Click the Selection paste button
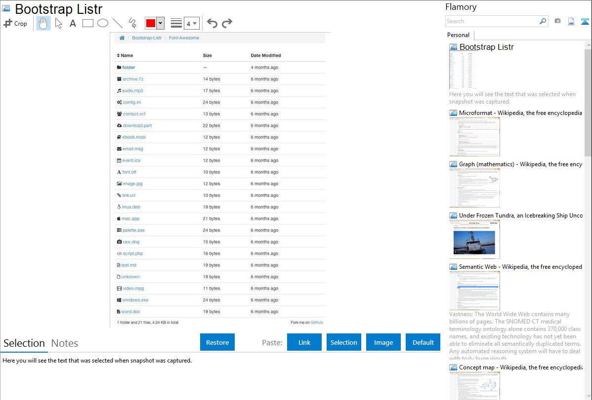 pyautogui.click(x=343, y=342)
